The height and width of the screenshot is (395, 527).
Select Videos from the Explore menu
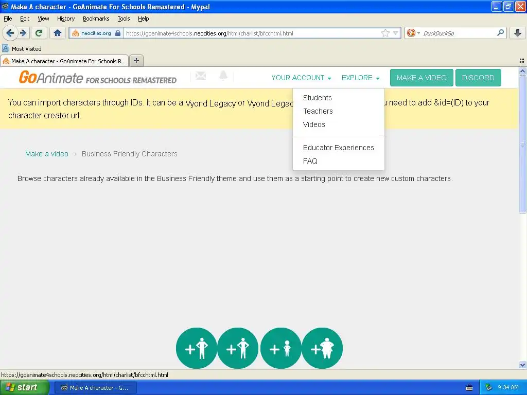coord(314,124)
